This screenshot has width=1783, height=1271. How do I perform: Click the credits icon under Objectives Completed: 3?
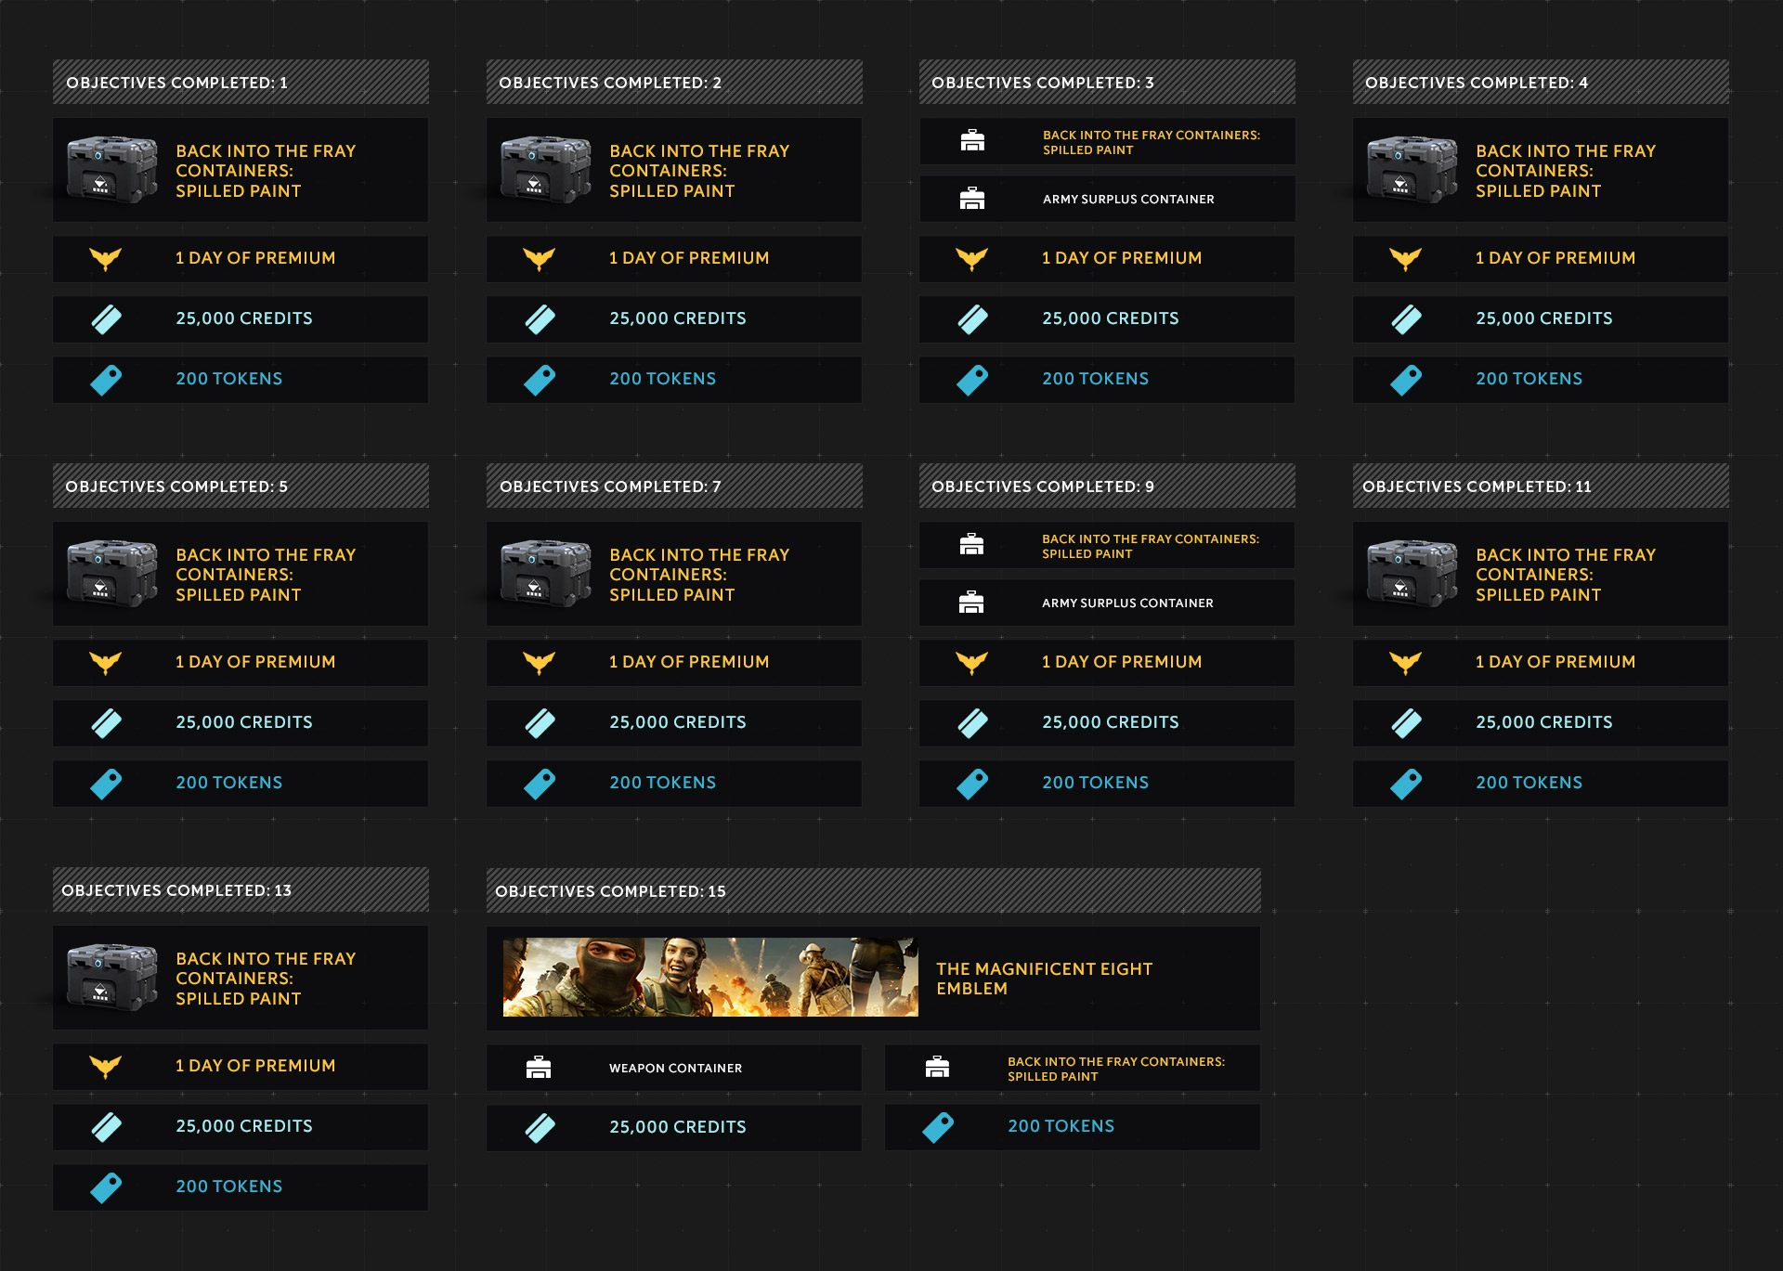coord(972,319)
